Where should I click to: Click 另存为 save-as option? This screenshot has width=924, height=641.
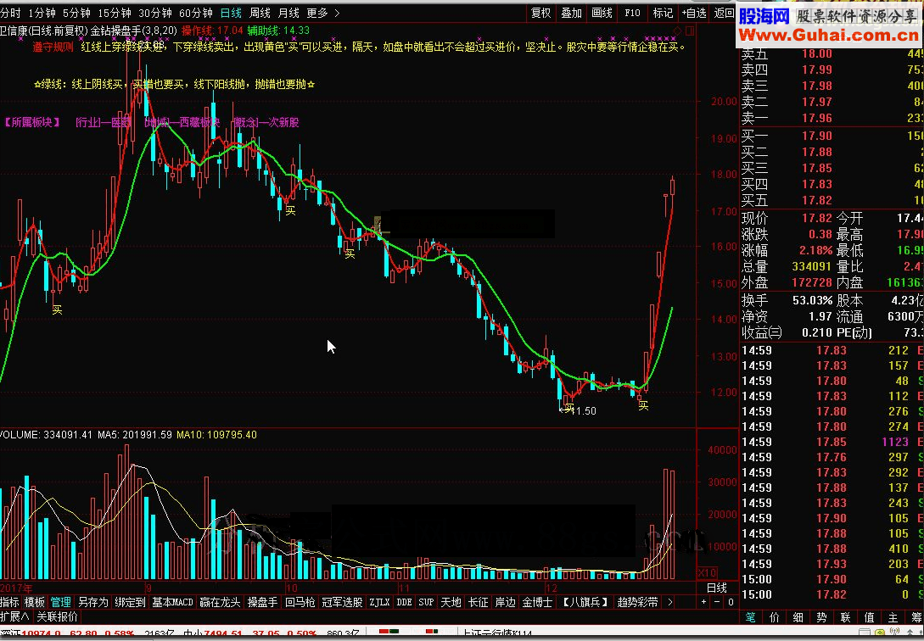click(x=93, y=602)
